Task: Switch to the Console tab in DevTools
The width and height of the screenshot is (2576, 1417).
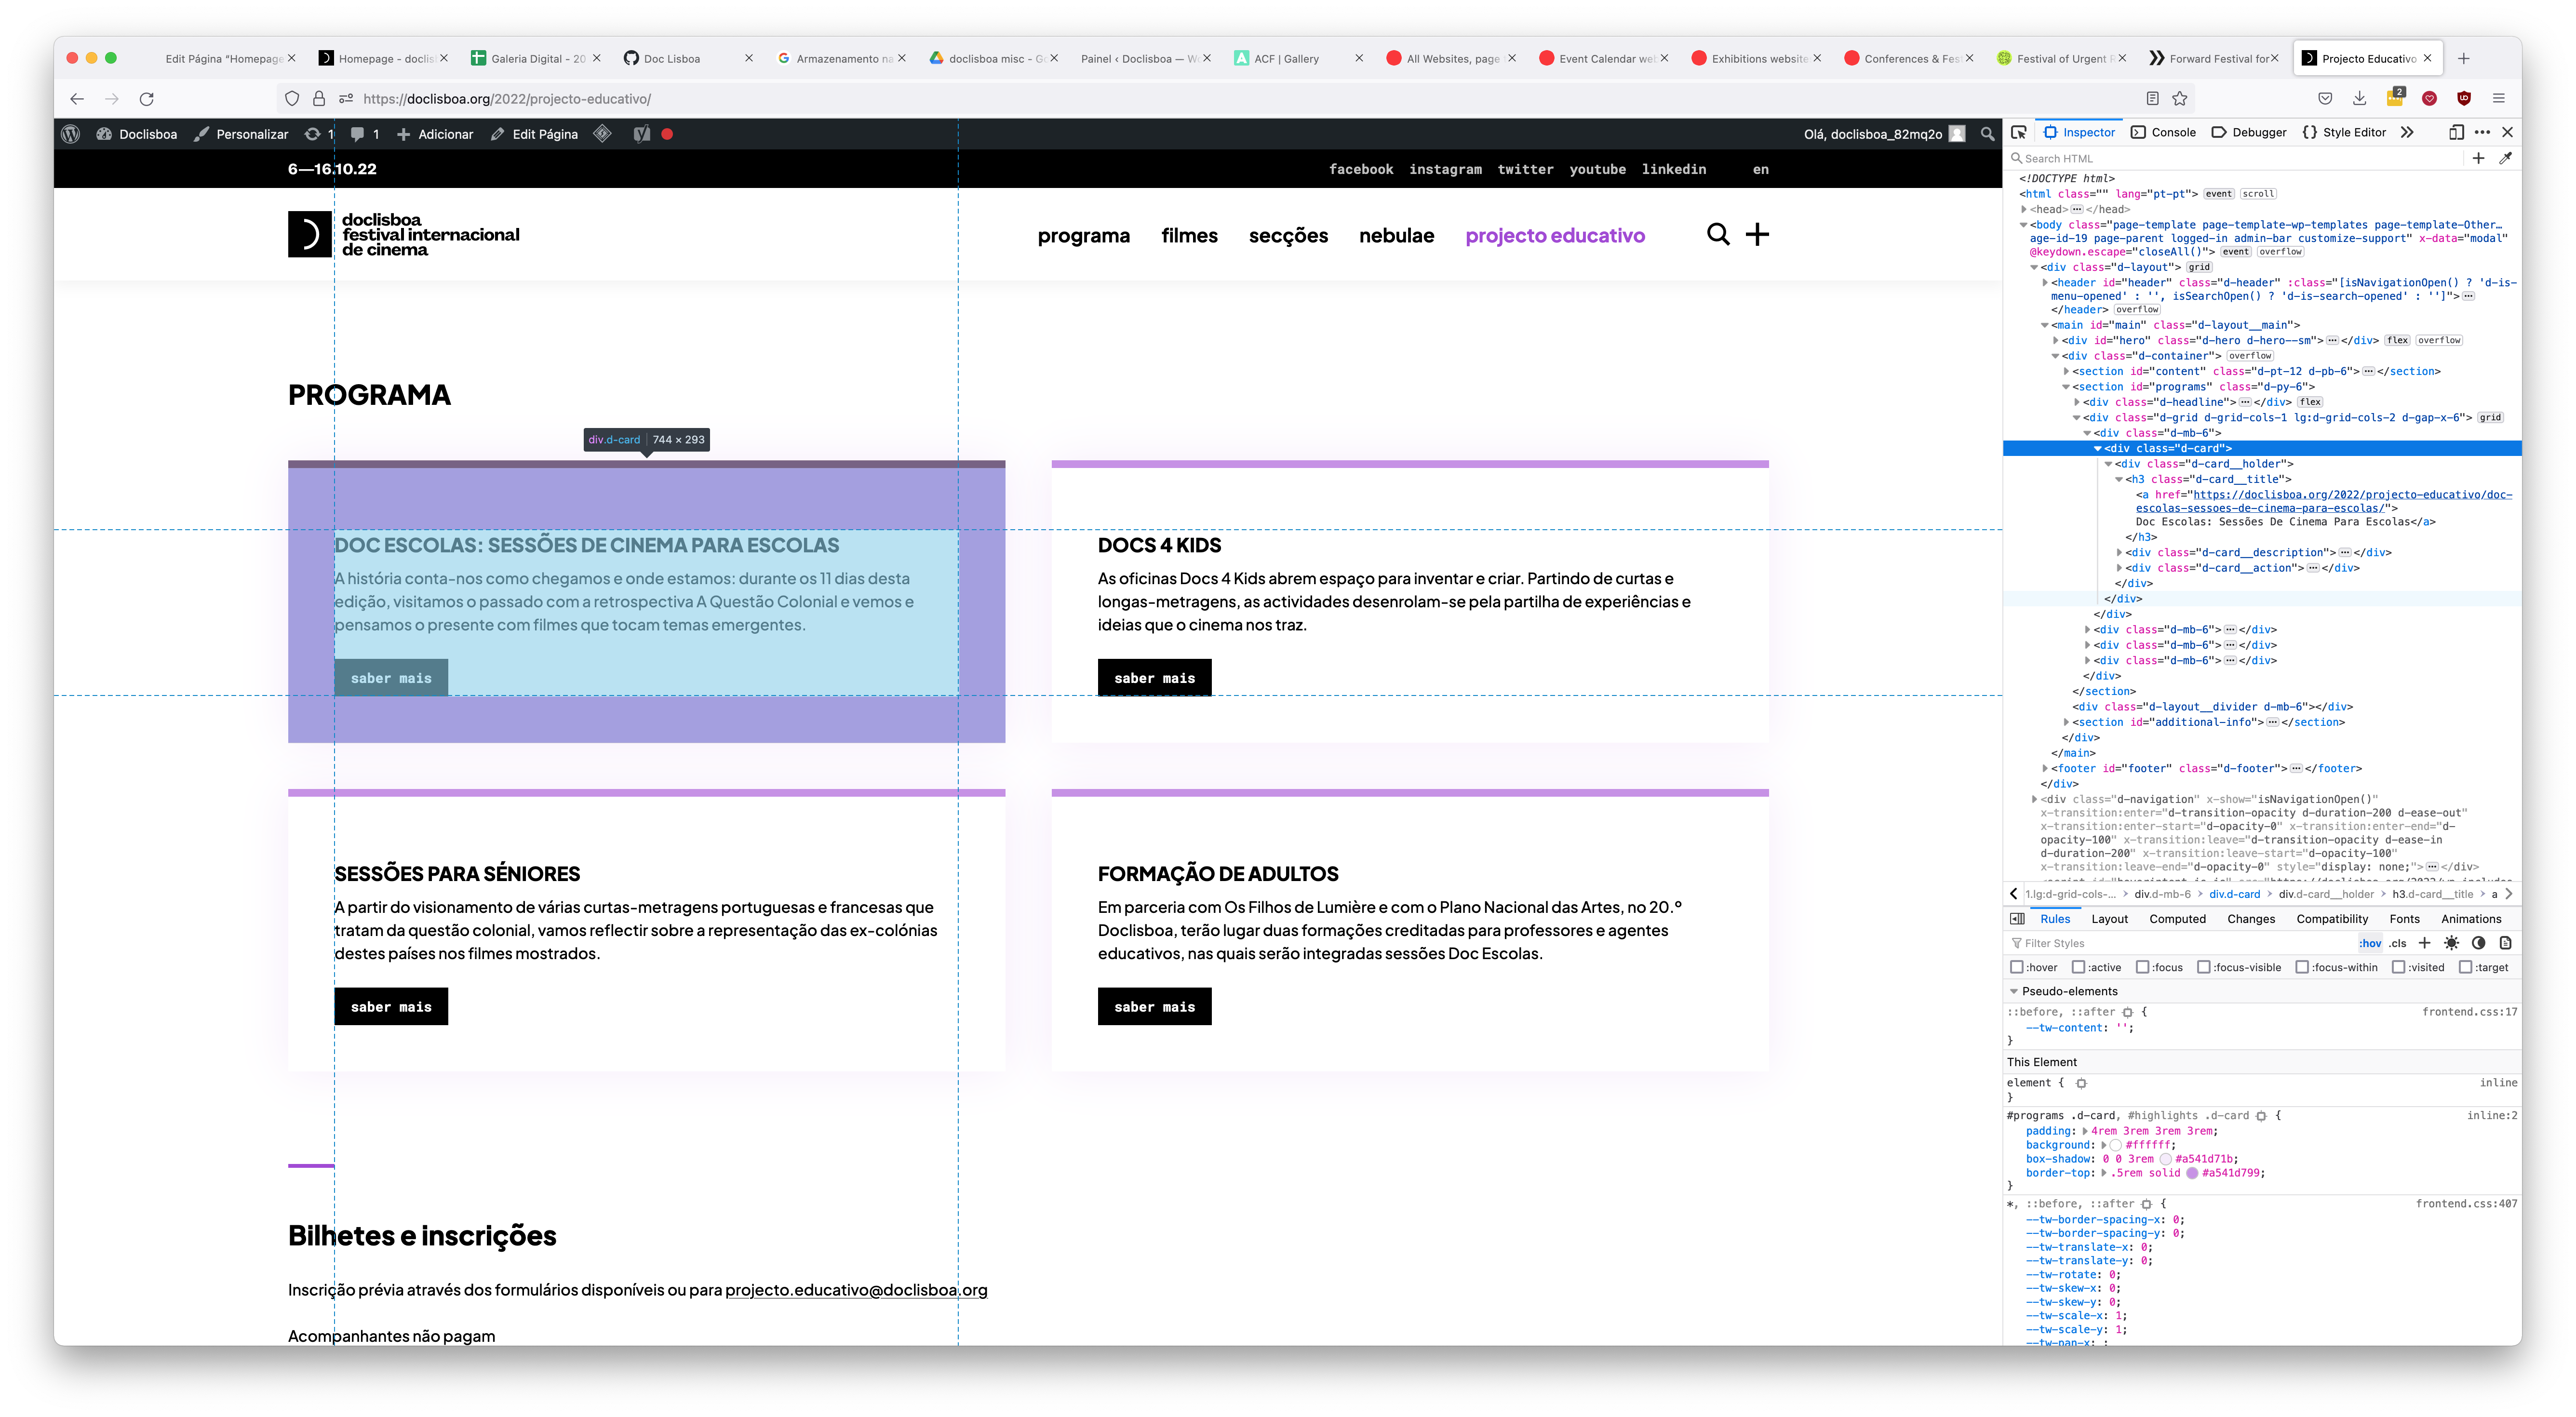Action: (x=2164, y=132)
